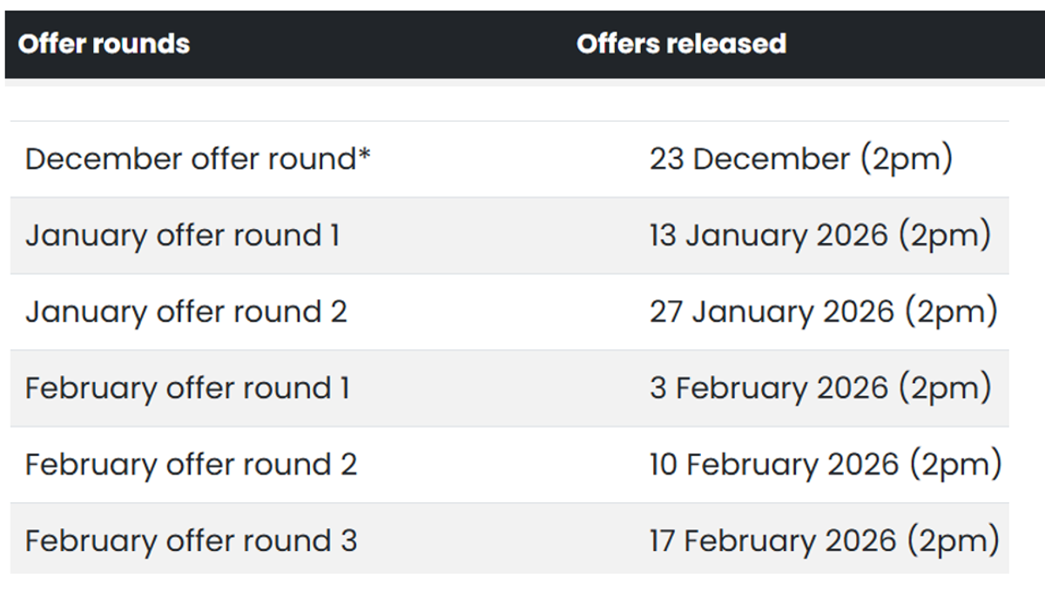Click "10 February 2026 (2pm)" date cell
Image resolution: width=1045 pixels, height=598 pixels.
click(x=825, y=465)
